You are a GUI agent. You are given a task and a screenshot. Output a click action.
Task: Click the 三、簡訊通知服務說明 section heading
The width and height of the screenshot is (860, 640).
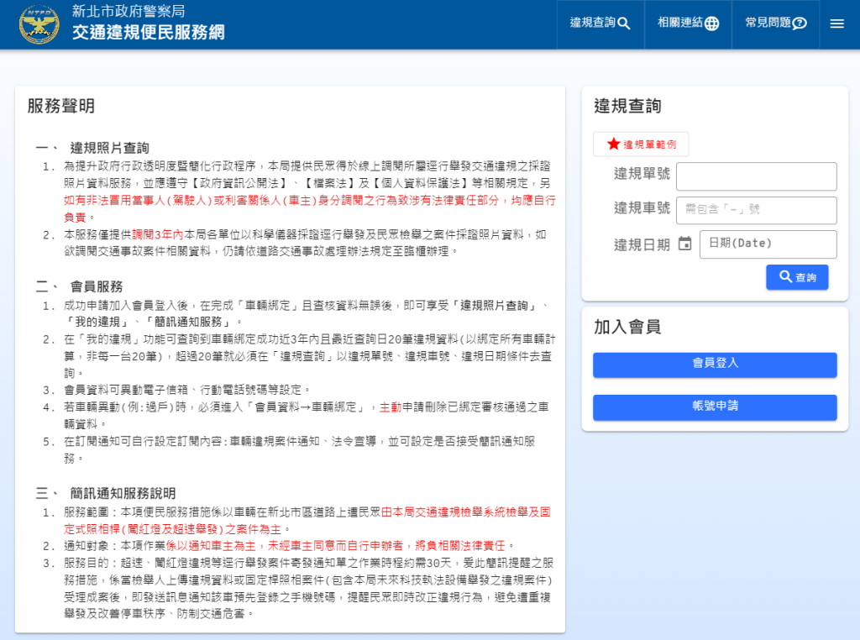point(107,493)
